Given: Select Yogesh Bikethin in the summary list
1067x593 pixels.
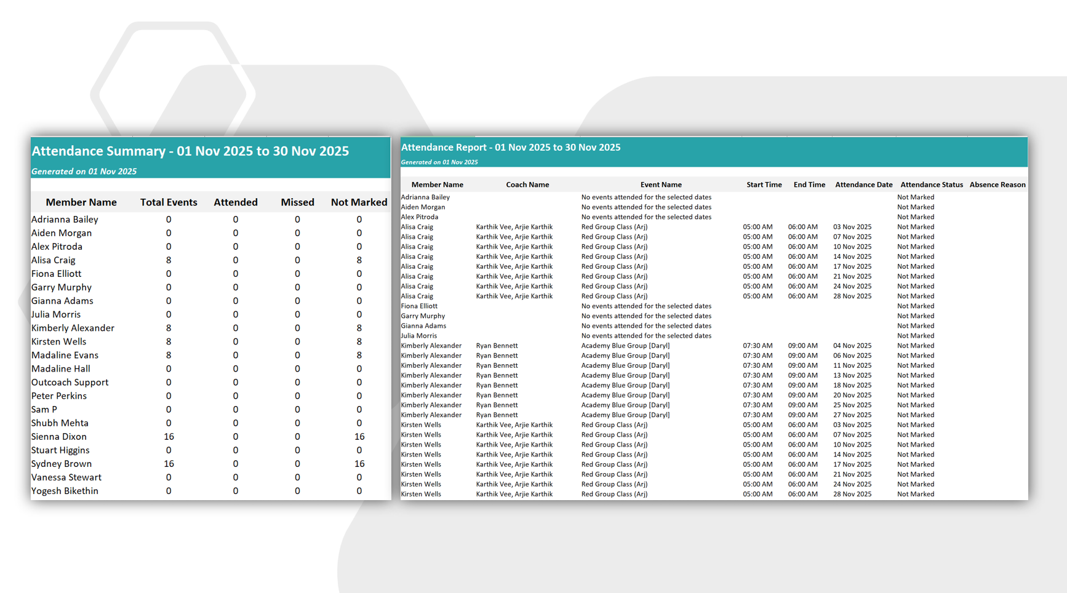Looking at the screenshot, I should 65,491.
